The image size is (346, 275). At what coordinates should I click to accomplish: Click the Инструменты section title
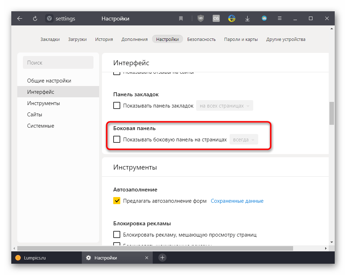pyautogui.click(x=135, y=167)
